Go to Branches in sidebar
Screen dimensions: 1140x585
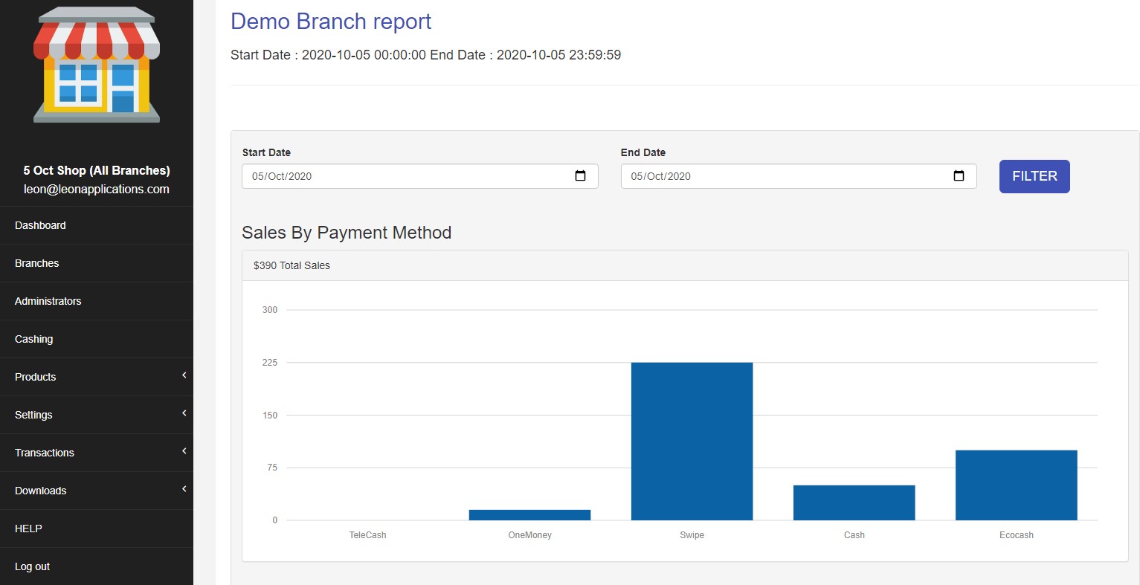(x=37, y=263)
